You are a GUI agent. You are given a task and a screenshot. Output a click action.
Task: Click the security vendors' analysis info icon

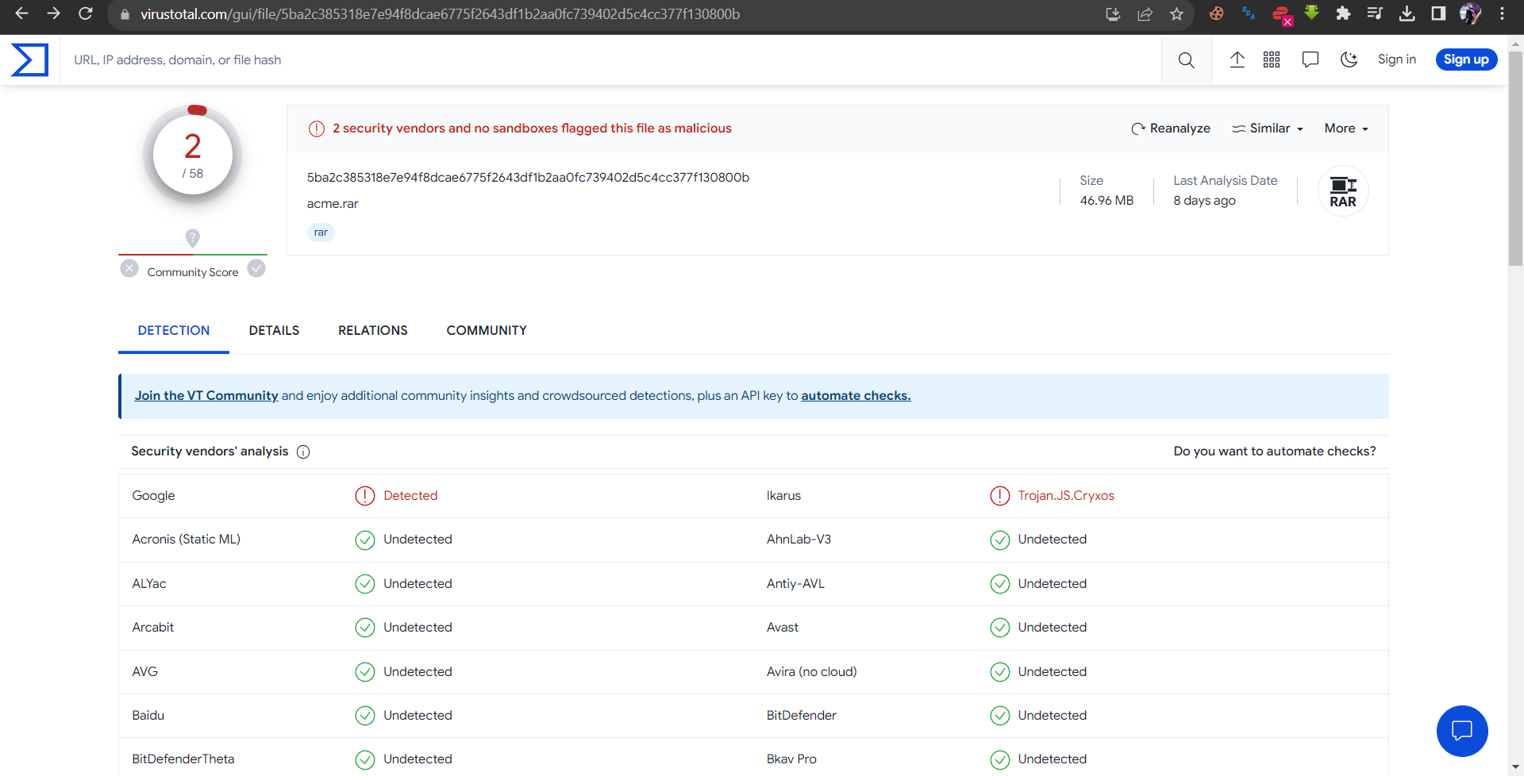pyautogui.click(x=303, y=451)
